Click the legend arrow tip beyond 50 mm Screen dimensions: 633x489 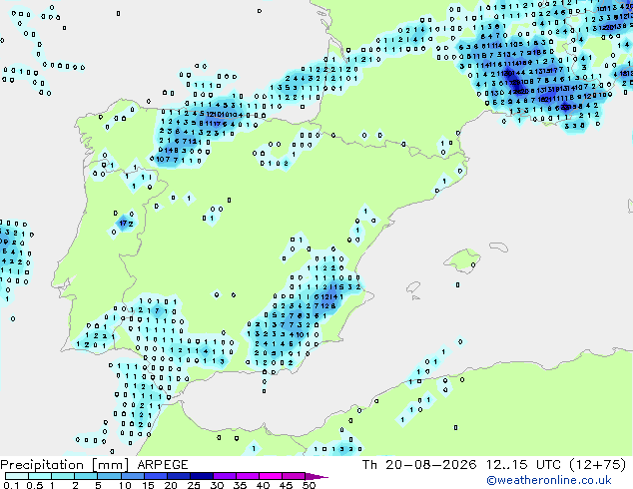pos(316,476)
